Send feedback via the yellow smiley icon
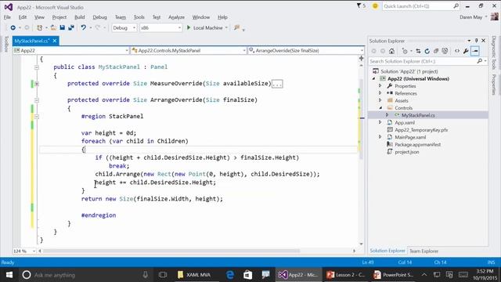This screenshot has width=501, height=282. (375, 6)
